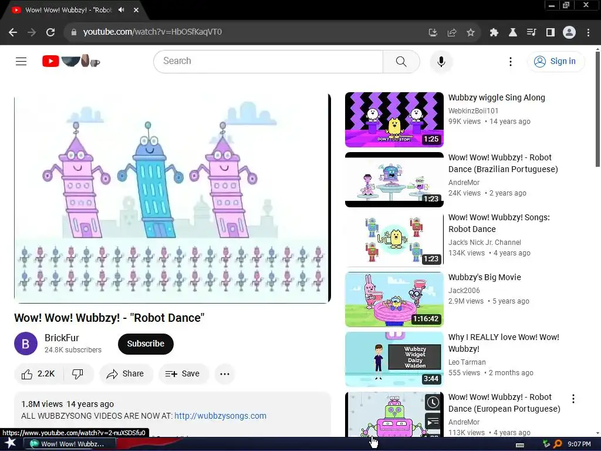This screenshot has width=601, height=451.
Task: Open taskbar keyboard icon
Action: (520, 445)
